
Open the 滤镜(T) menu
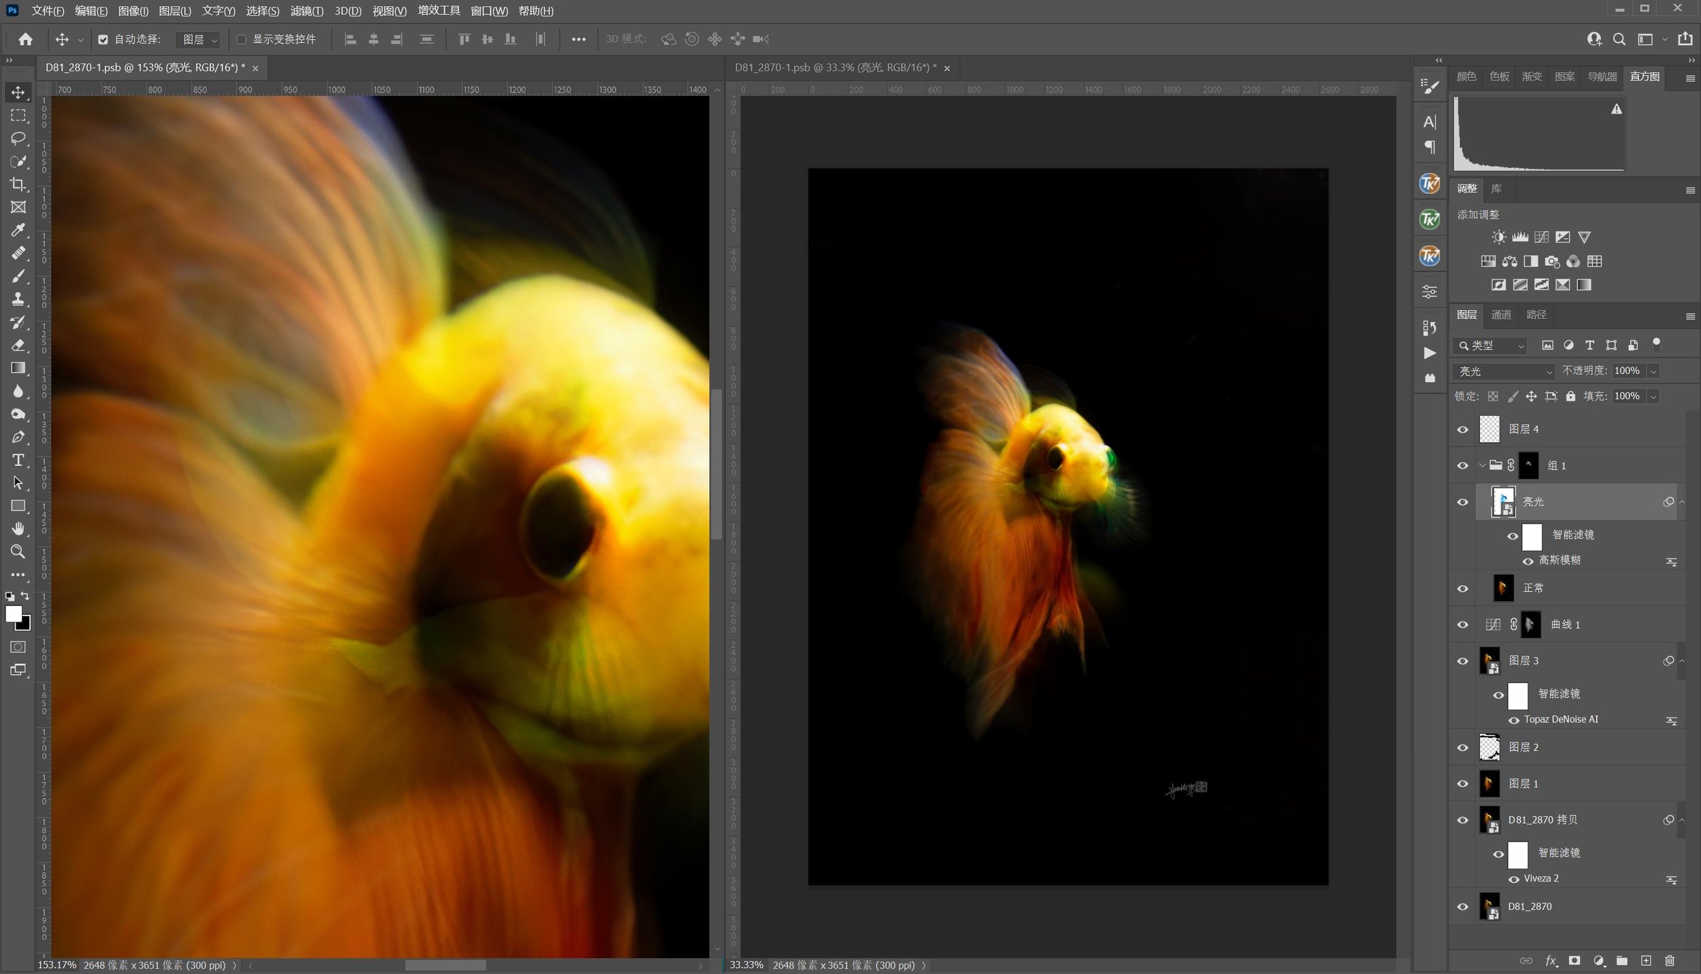[x=306, y=11]
